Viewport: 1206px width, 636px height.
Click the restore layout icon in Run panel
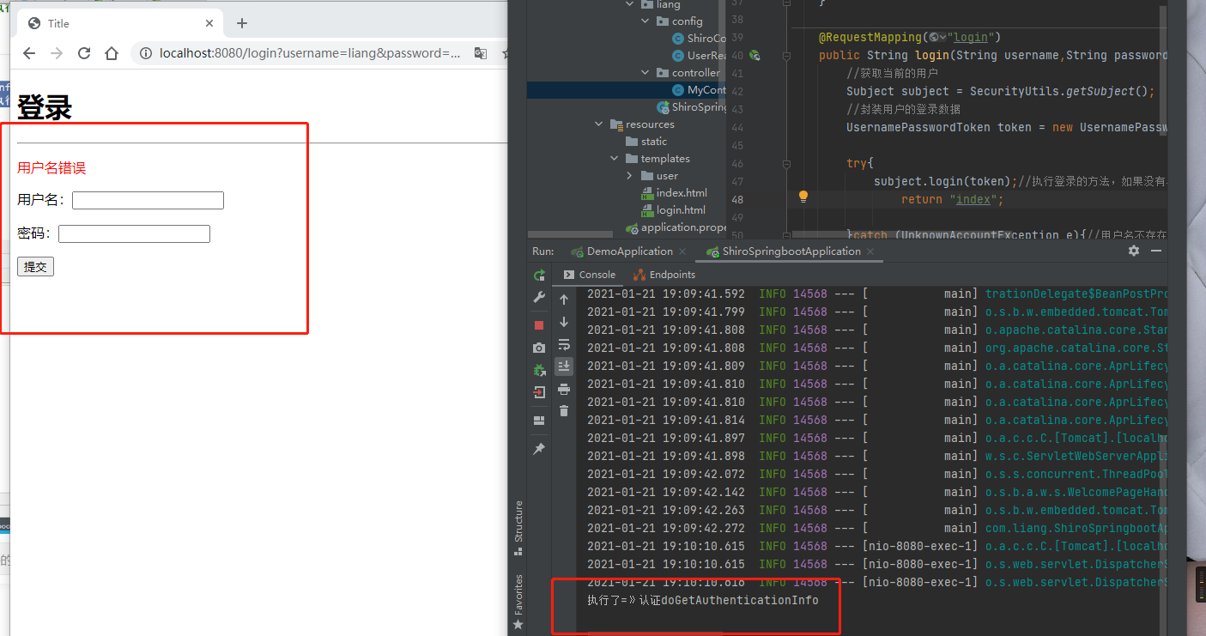(x=539, y=421)
